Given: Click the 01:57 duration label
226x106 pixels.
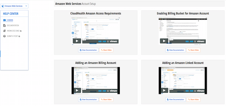Looking at the screenshot, I should click(84, 39).
